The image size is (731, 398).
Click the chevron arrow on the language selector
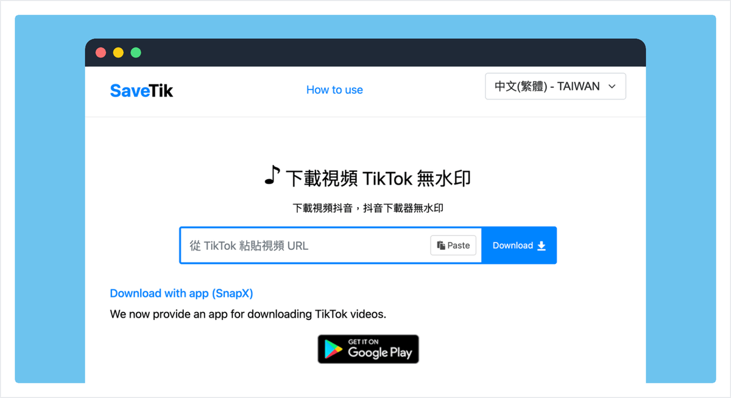pyautogui.click(x=612, y=86)
